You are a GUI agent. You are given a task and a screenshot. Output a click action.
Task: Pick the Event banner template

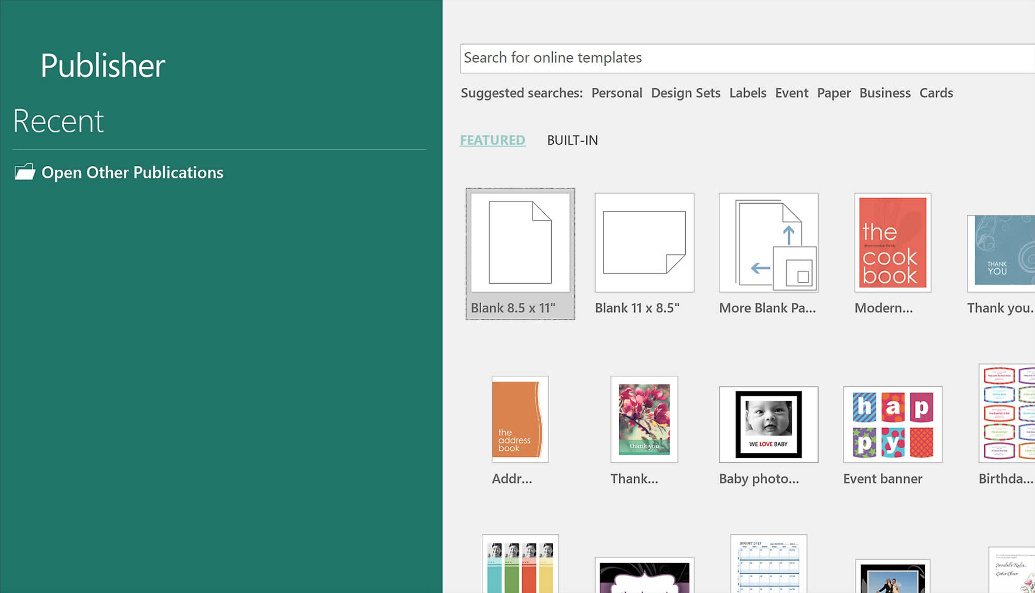892,424
